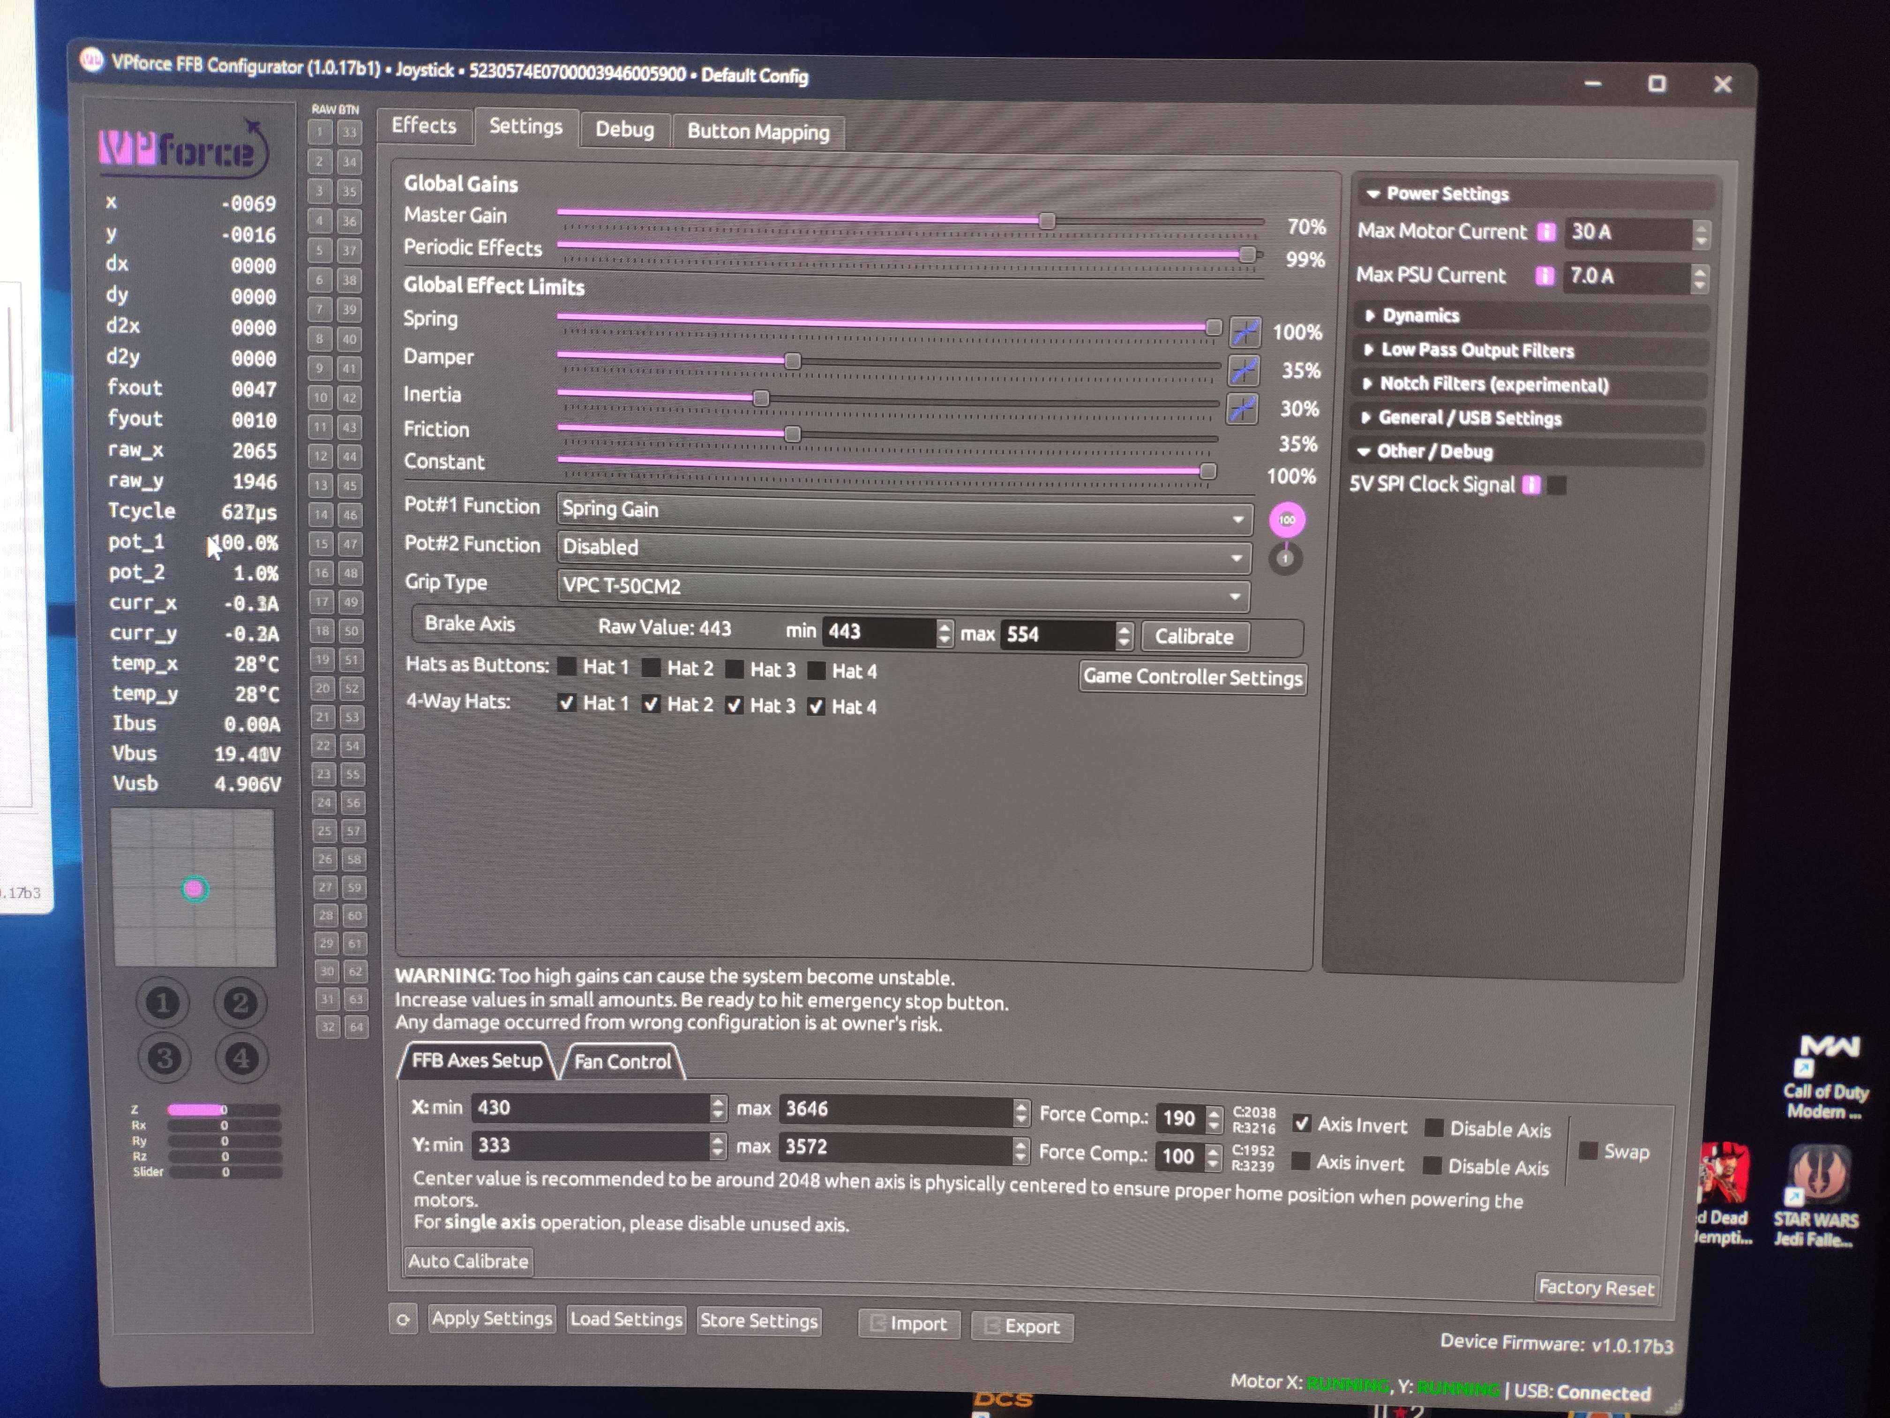Enable Hat 1 under Hats as Buttons

click(x=567, y=666)
